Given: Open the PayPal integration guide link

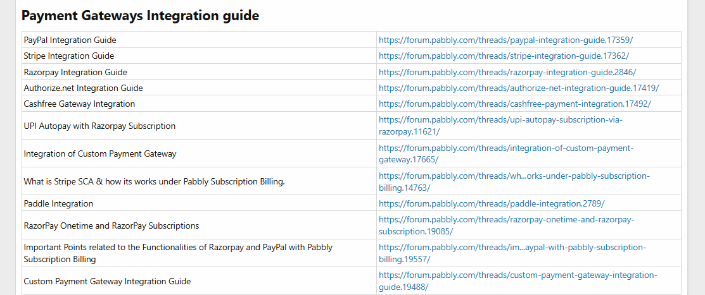Looking at the screenshot, I should click(x=505, y=40).
